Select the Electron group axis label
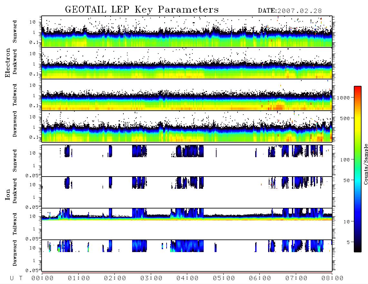Screen dimensions: 368x284 7,63
